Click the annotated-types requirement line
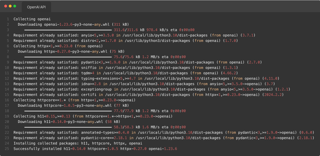Screen dimensions: 320x156 point(164,132)
